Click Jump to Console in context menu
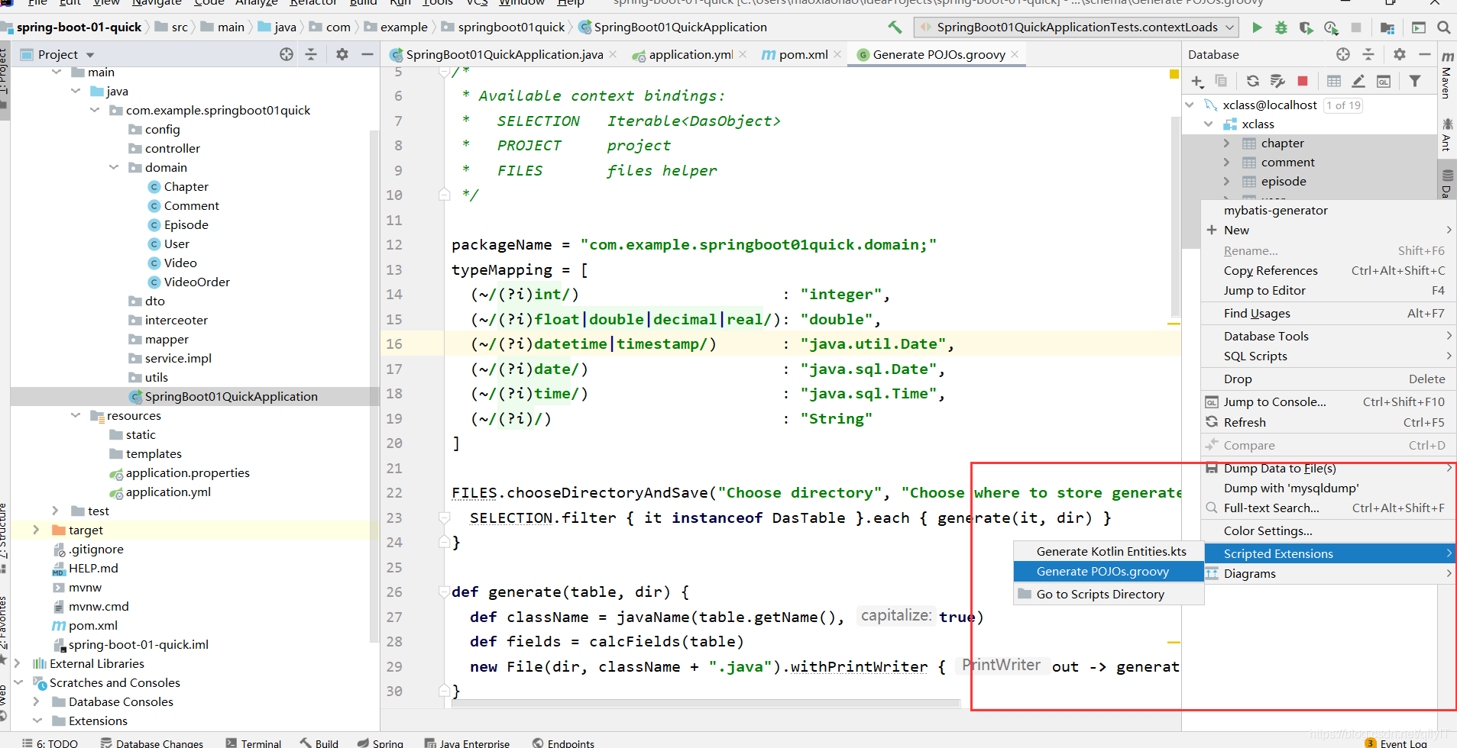The height and width of the screenshot is (748, 1457). point(1329,401)
